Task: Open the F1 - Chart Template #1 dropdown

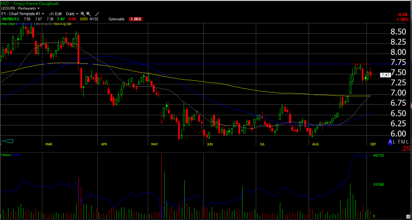Action: click(x=23, y=14)
